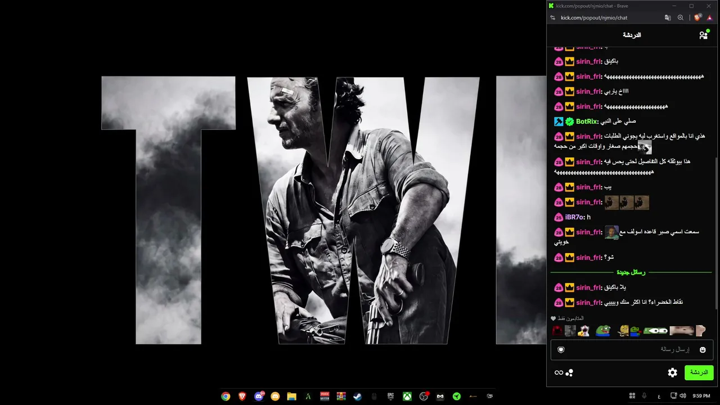Open Epic Games Launcher from taskbar

[390, 396]
